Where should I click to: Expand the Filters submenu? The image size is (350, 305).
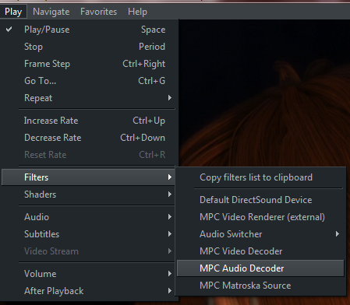tap(88, 177)
